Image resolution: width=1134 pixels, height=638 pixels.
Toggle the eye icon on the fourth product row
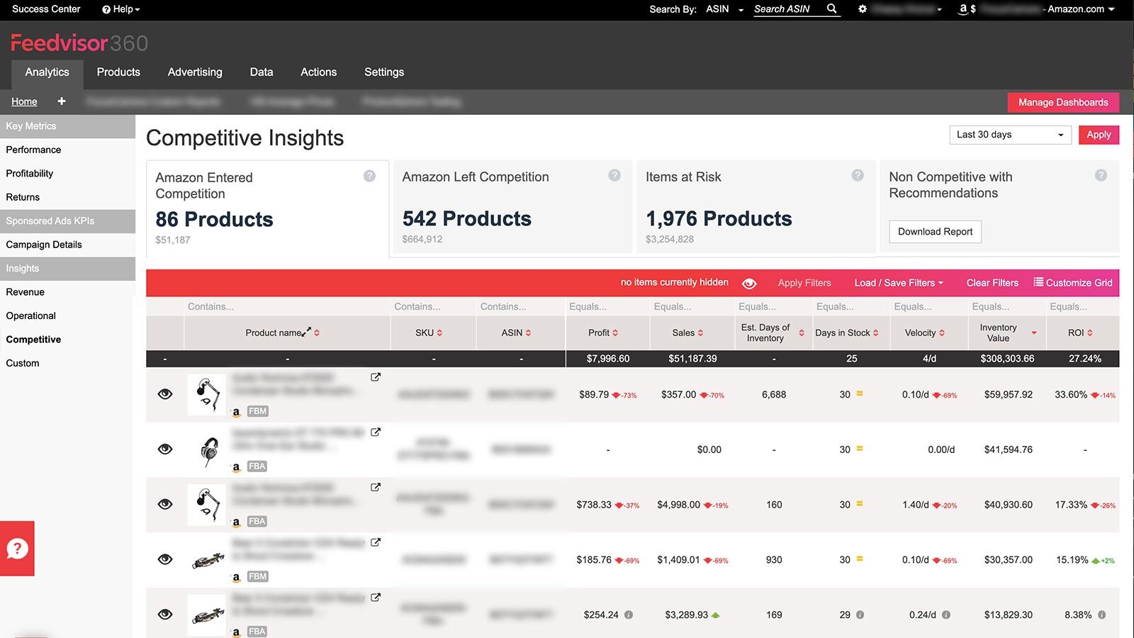(x=165, y=559)
